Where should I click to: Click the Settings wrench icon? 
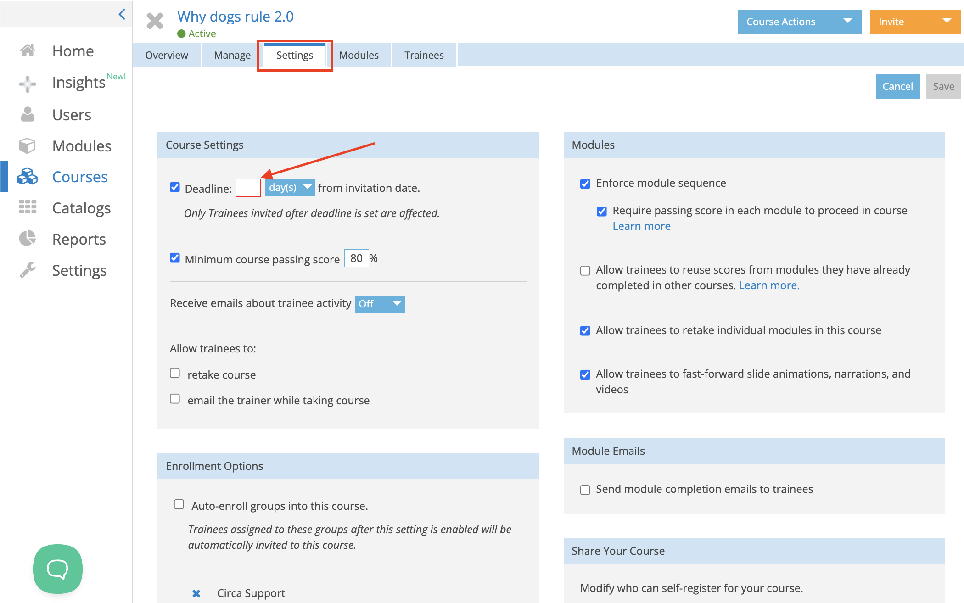(x=28, y=270)
